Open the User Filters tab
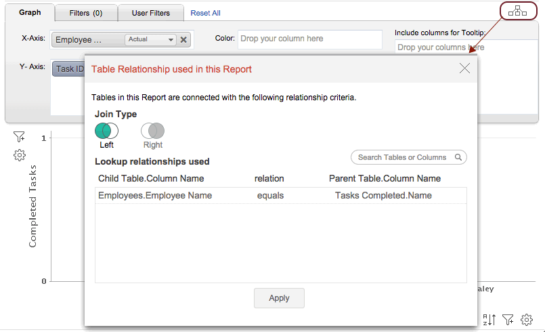 151,13
